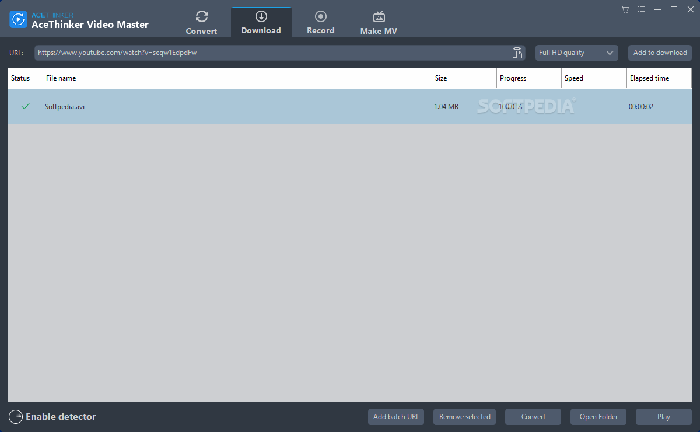The height and width of the screenshot is (432, 700).
Task: Sort by the Size column header
Action: (464, 78)
